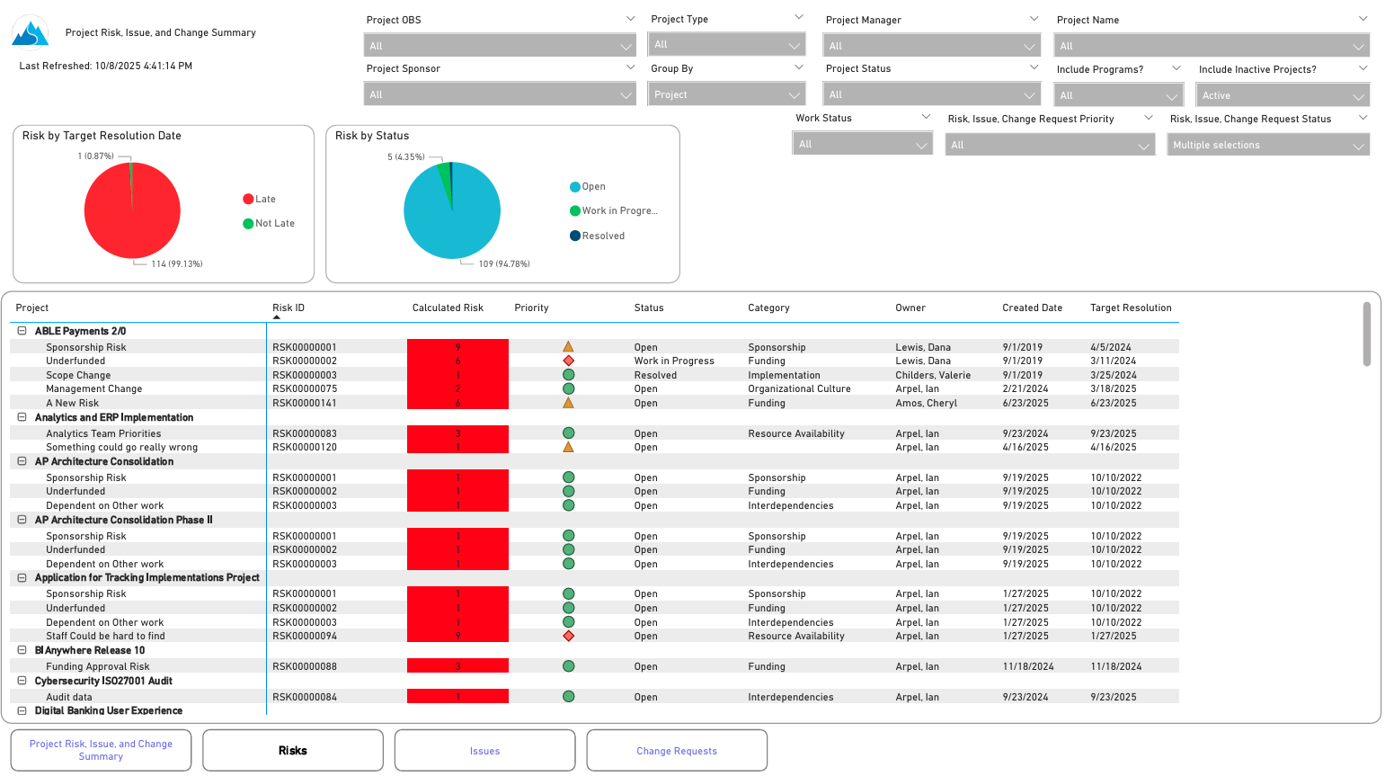This screenshot has height=776, width=1385.
Task: Switch to the Change Requests tab
Action: click(x=677, y=751)
